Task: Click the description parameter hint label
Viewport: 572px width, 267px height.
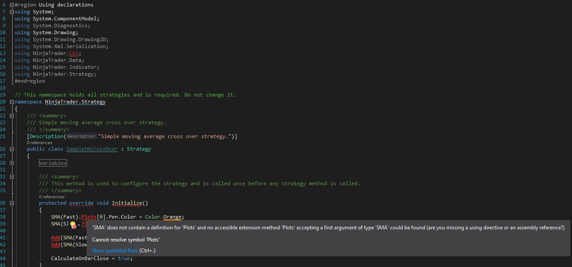Action: click(81, 136)
